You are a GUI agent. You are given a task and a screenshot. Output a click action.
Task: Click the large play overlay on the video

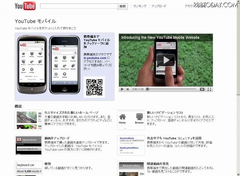click(165, 60)
